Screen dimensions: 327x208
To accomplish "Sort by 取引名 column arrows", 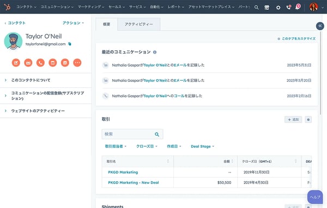I will coord(168,161).
